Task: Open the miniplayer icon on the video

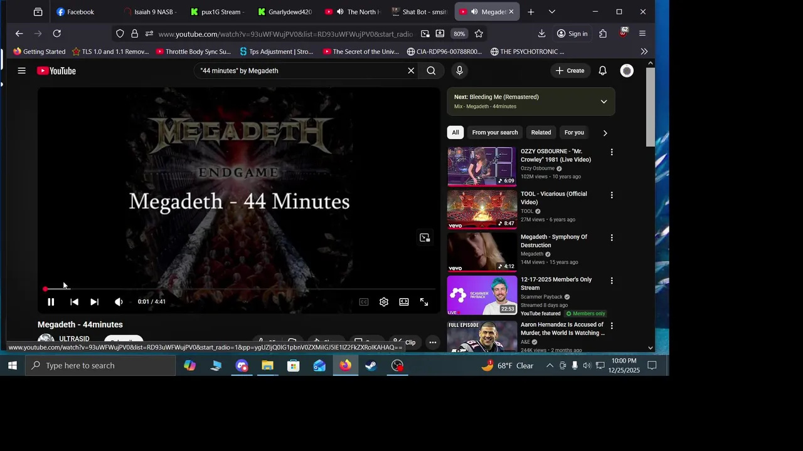Action: point(425,237)
